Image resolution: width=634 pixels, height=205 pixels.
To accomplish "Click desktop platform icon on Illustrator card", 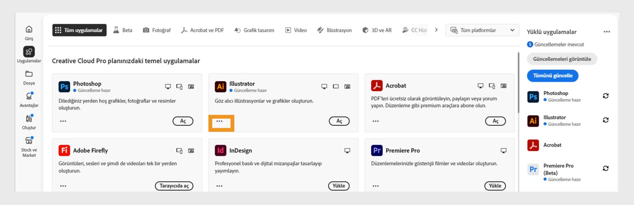I will 324,86.
